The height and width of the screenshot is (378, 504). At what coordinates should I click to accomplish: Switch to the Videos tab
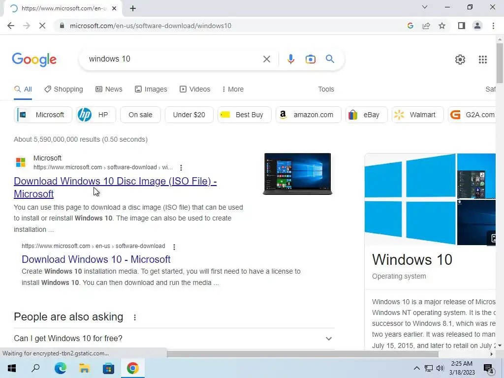[195, 89]
